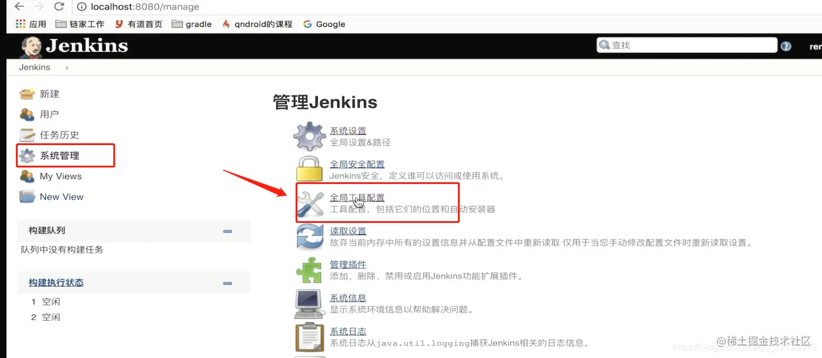This screenshot has height=358, width=822.
Task: Open the 链家工作 bookmark folder
Action: (x=79, y=24)
